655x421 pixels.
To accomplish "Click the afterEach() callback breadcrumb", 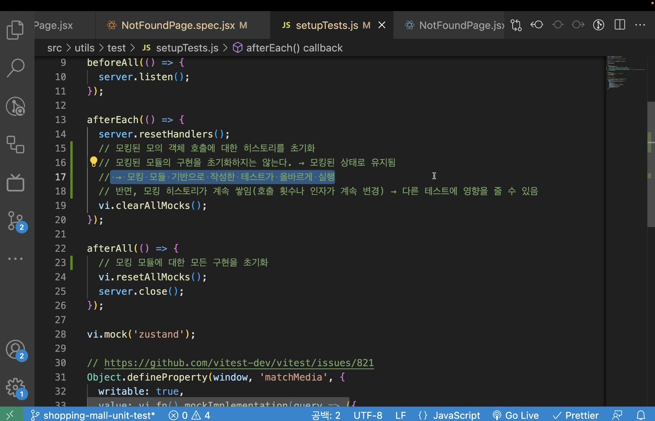I will pyautogui.click(x=287, y=48).
